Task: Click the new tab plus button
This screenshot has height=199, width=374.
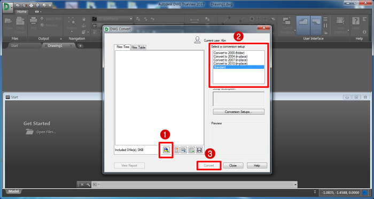Action: point(81,46)
